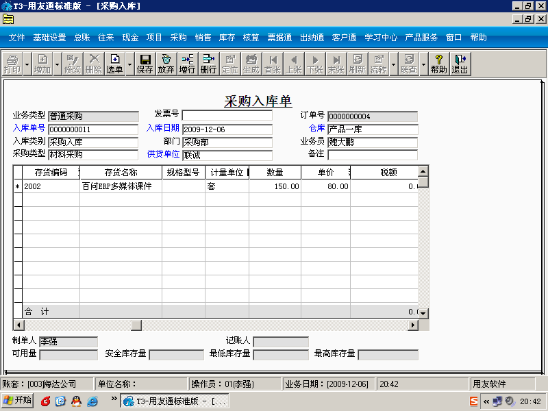Click the 数量 column header
Screen dimensions: 548x411
(275, 173)
